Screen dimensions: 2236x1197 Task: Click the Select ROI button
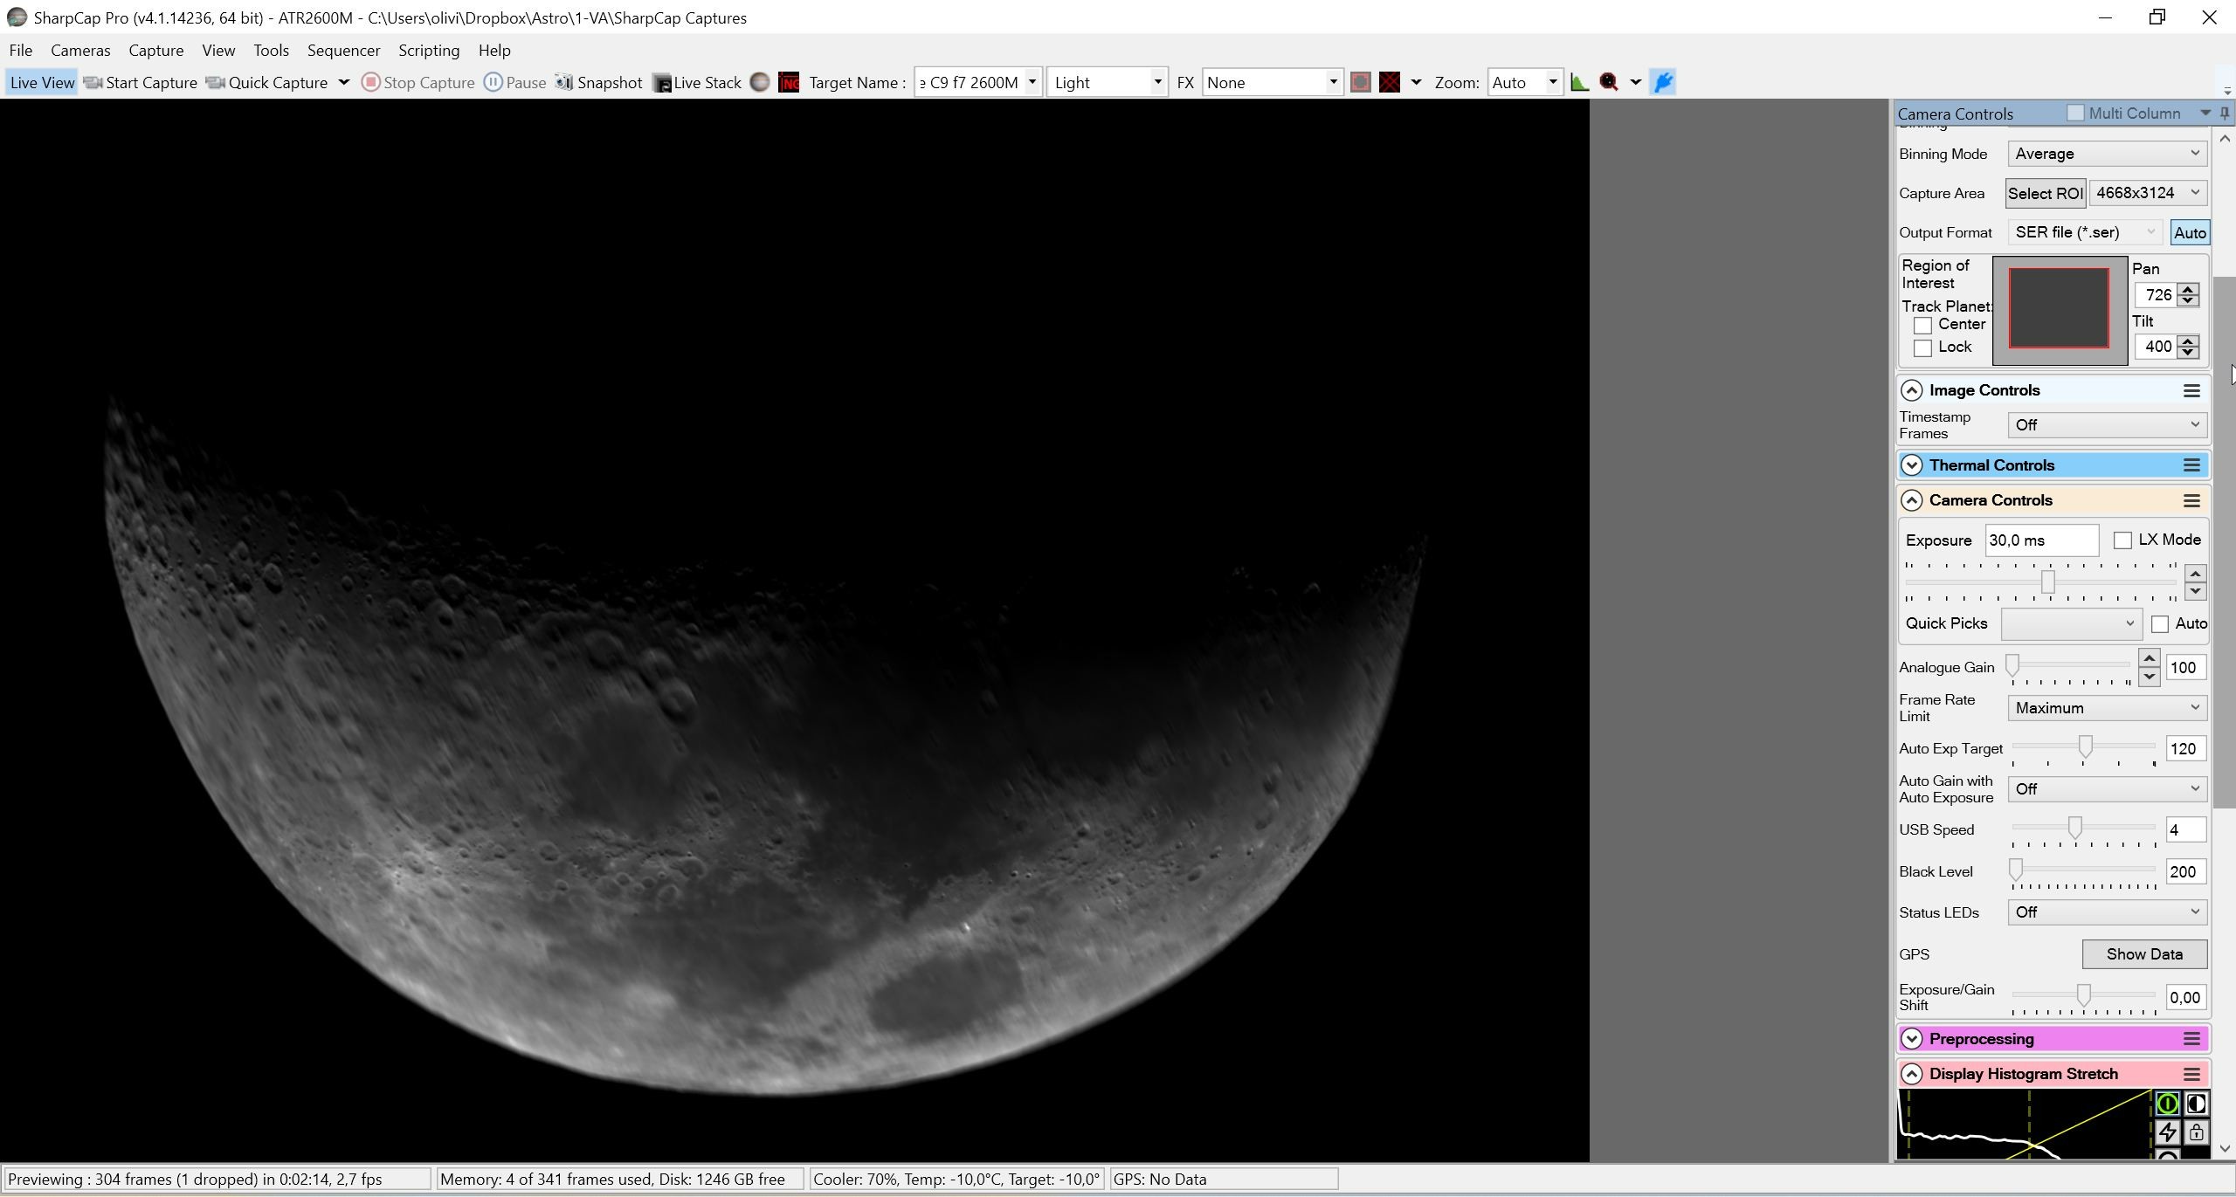tap(2045, 194)
